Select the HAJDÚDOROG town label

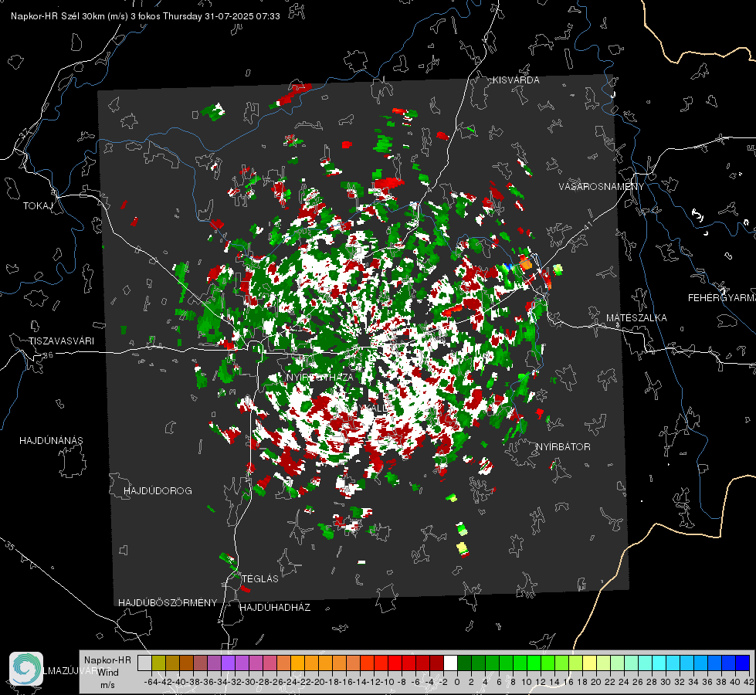pos(158,491)
